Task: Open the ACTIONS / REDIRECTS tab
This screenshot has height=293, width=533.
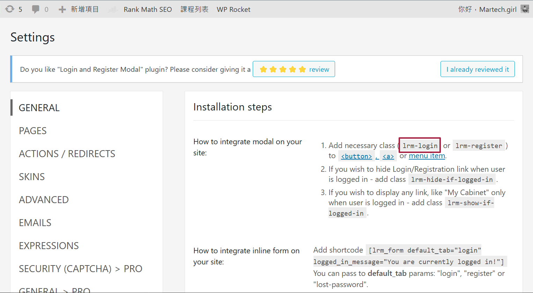Action: point(67,154)
